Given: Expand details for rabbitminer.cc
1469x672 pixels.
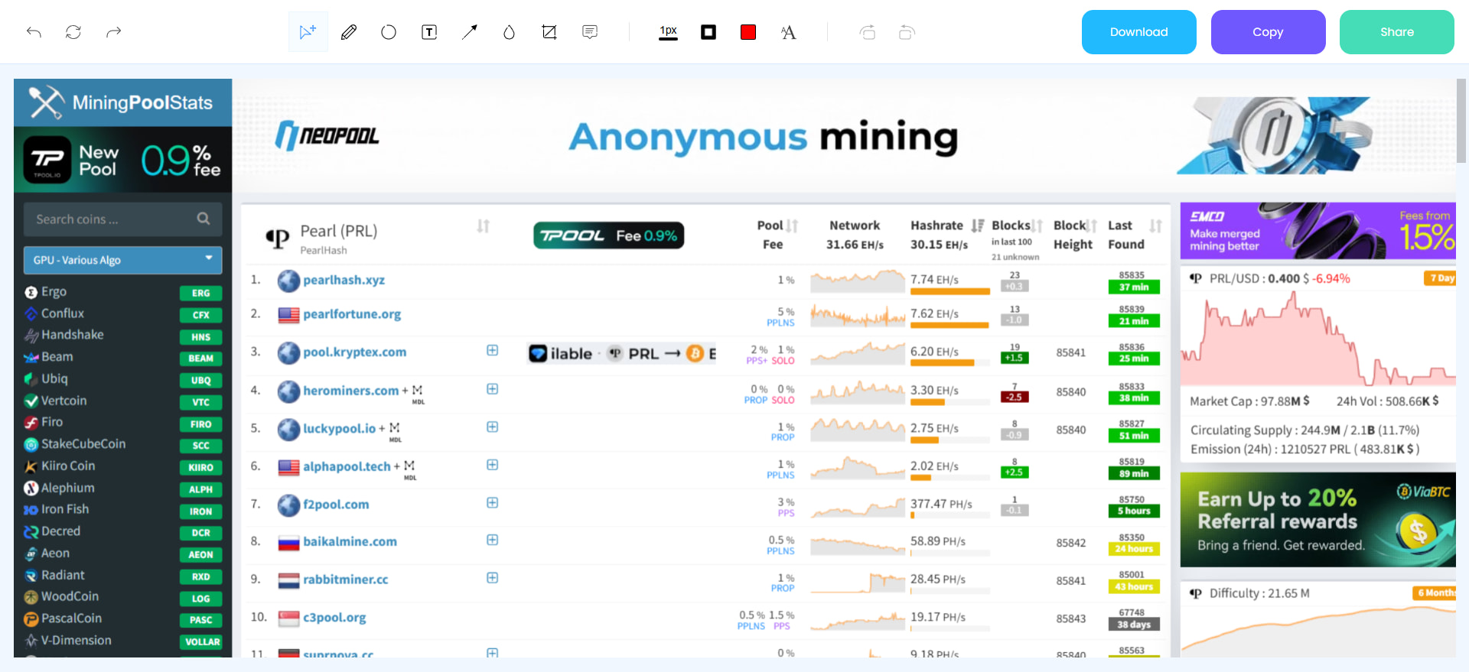Looking at the screenshot, I should click(493, 578).
